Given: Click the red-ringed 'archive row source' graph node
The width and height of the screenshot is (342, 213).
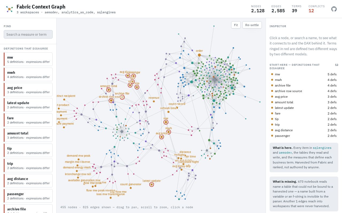Looking at the screenshot, I should (111, 100).
